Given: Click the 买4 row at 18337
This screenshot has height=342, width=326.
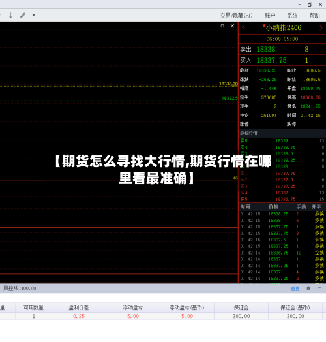Looking at the screenshot, I should pyautogui.click(x=282, y=193).
